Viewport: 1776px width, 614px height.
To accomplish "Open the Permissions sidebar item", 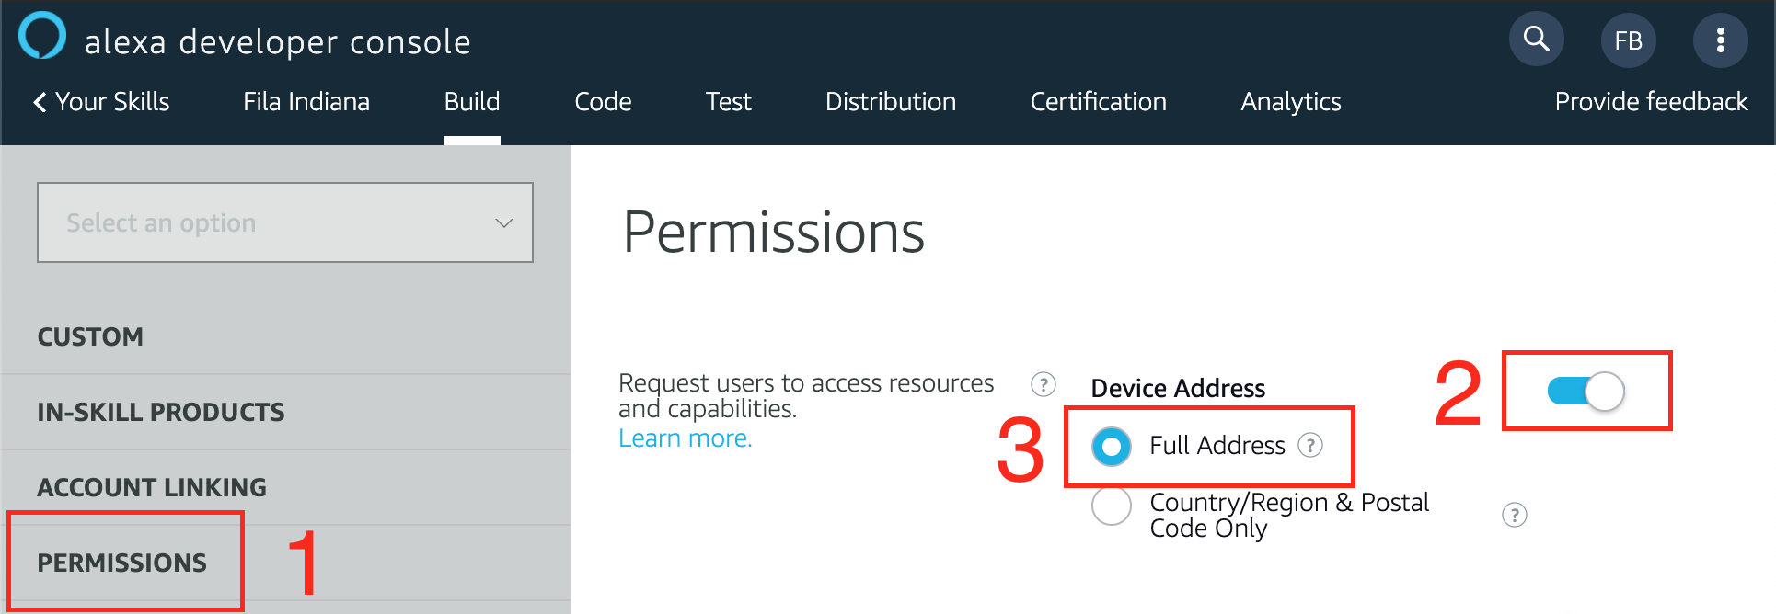I will (122, 563).
